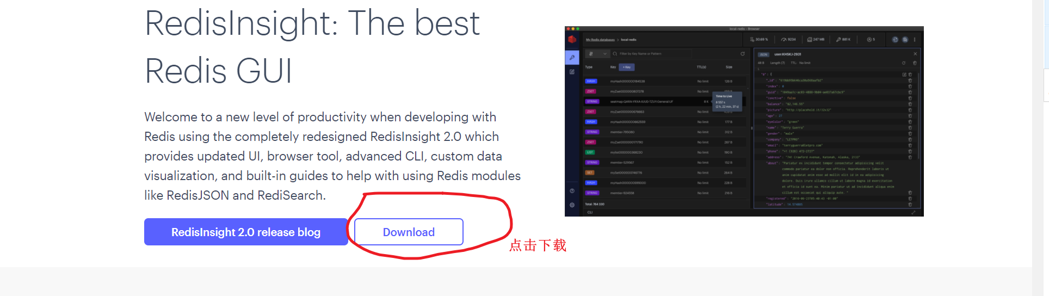Open the Workbench icon below Browser
This screenshot has width=1049, height=296.
pyautogui.click(x=572, y=72)
